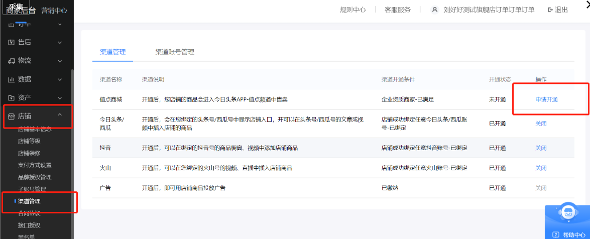Click the 未开通 status text

point(498,100)
